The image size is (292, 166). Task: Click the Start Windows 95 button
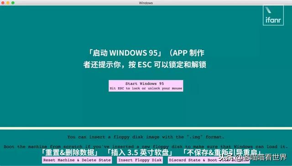click(146, 86)
